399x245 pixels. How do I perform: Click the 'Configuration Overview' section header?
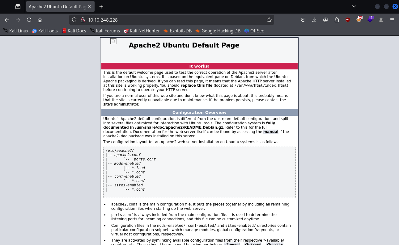pos(199,112)
